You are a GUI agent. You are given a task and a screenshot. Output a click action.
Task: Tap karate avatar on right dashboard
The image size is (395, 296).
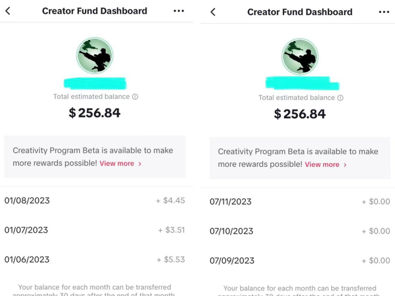pos(300,56)
